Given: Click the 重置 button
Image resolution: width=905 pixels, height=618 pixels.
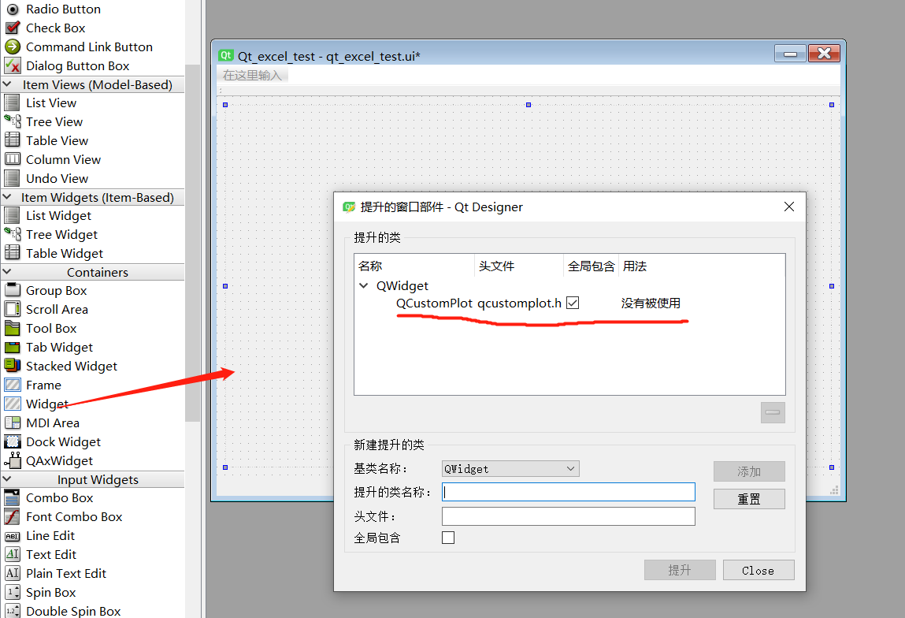Looking at the screenshot, I should 749,499.
